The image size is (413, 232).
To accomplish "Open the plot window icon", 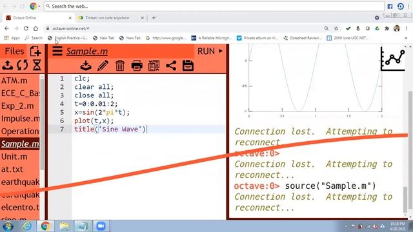I will [x=393, y=59].
